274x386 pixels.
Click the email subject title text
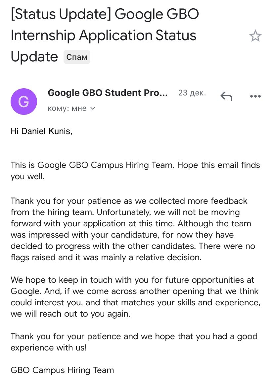(105, 35)
